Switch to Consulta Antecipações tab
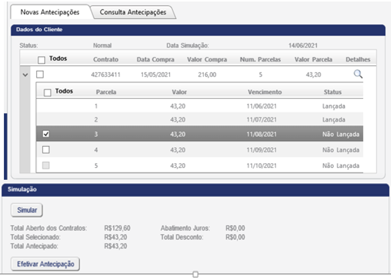The height and width of the screenshot is (278, 391). 133,12
